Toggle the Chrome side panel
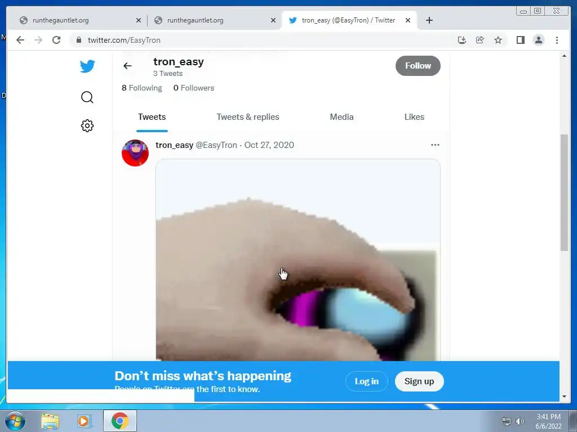The image size is (577, 432). click(x=520, y=40)
